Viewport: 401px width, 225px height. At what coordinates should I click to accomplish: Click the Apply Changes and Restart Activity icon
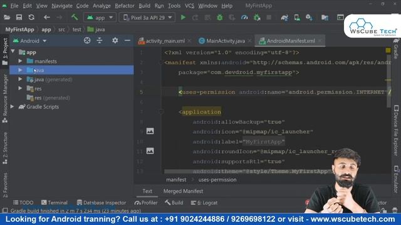(195, 17)
